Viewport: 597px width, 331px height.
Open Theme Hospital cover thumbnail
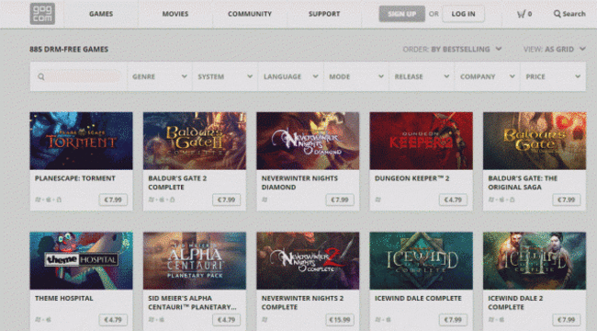82,261
